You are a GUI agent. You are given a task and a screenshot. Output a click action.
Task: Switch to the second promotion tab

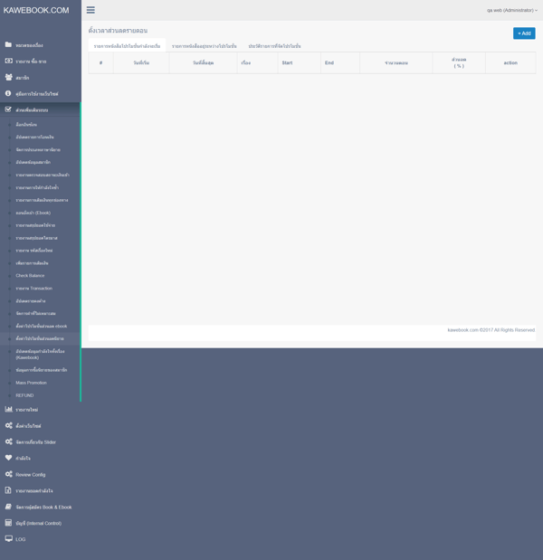204,46
